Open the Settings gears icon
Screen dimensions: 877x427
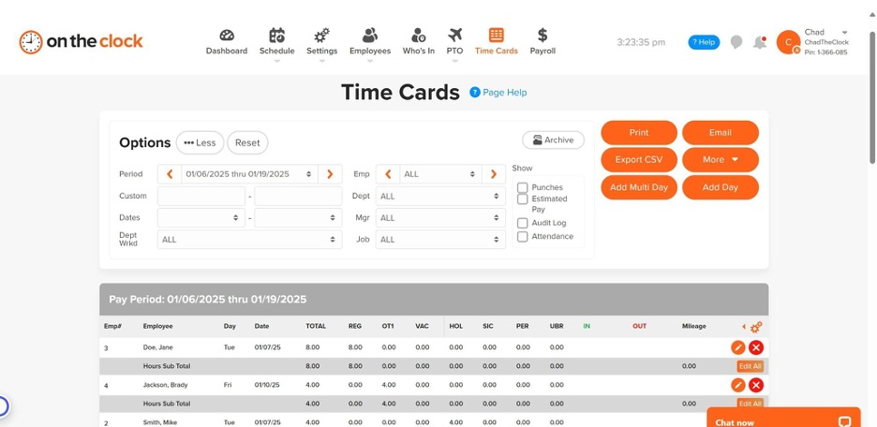321,36
